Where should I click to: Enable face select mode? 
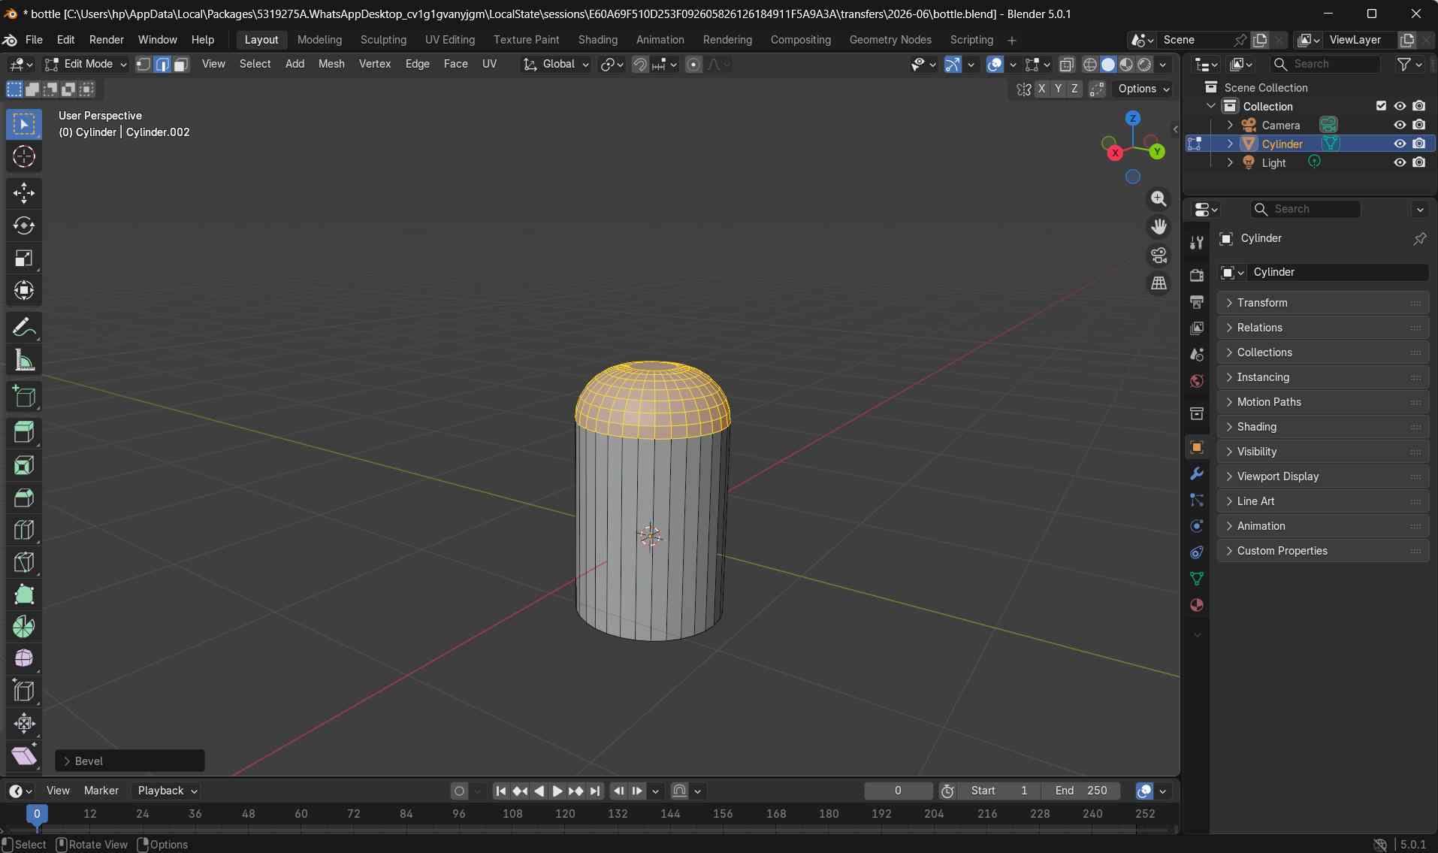(181, 65)
